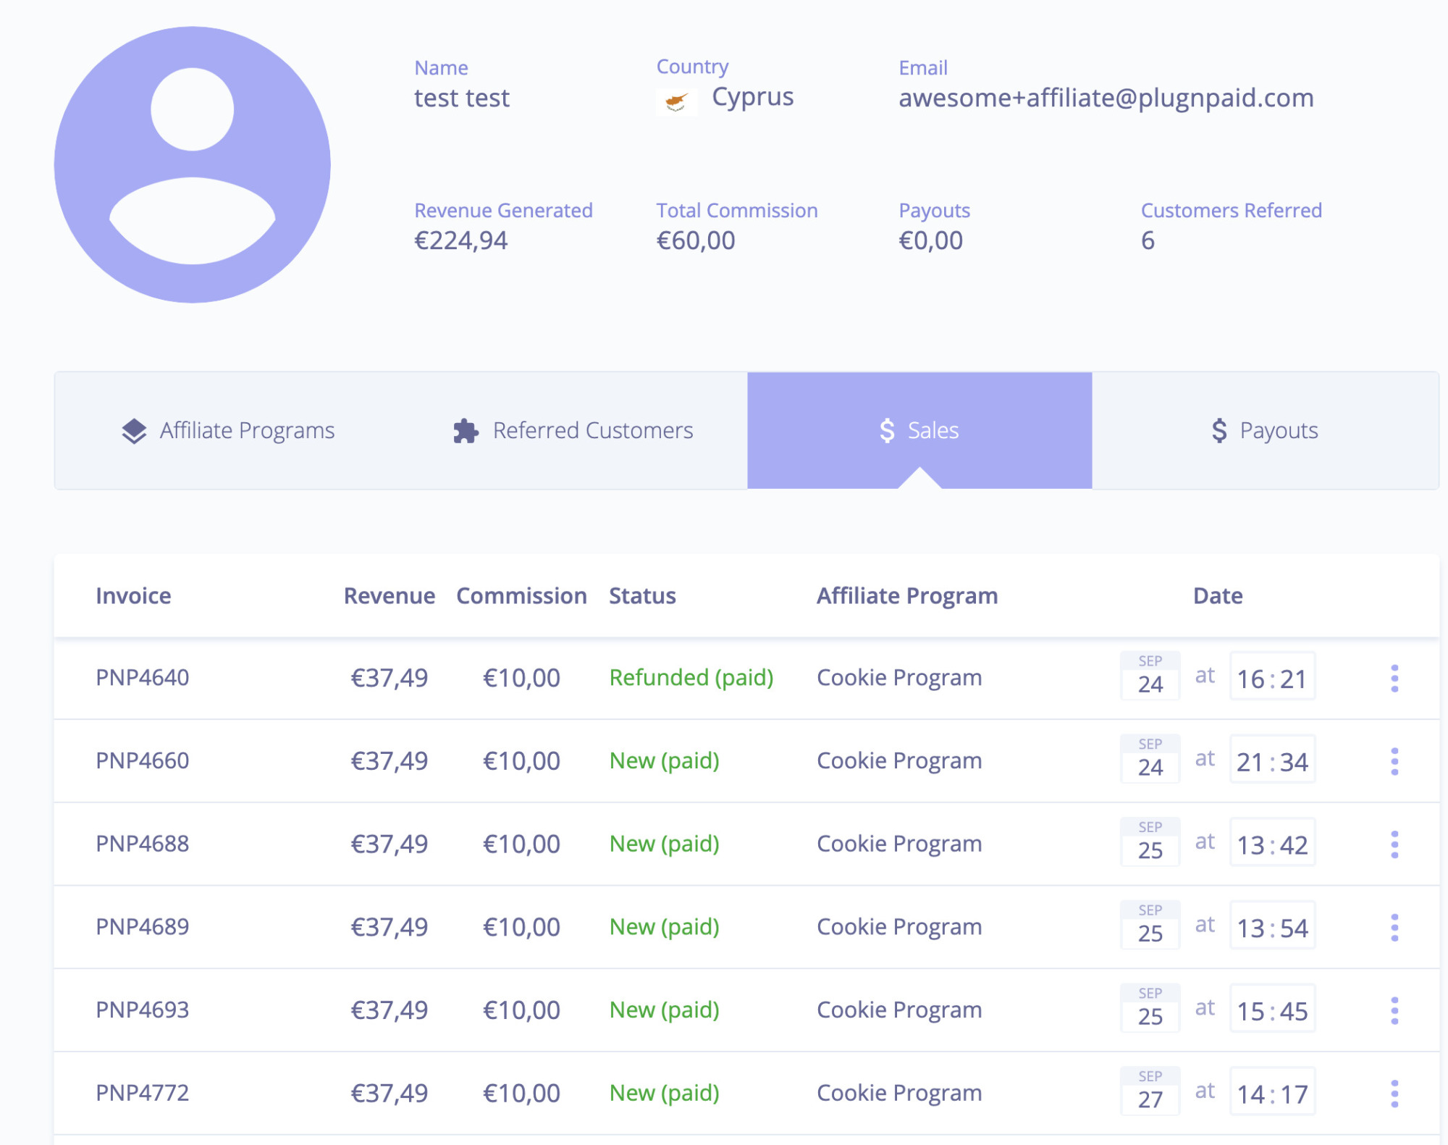Click invoice number PNP4772

(143, 1093)
